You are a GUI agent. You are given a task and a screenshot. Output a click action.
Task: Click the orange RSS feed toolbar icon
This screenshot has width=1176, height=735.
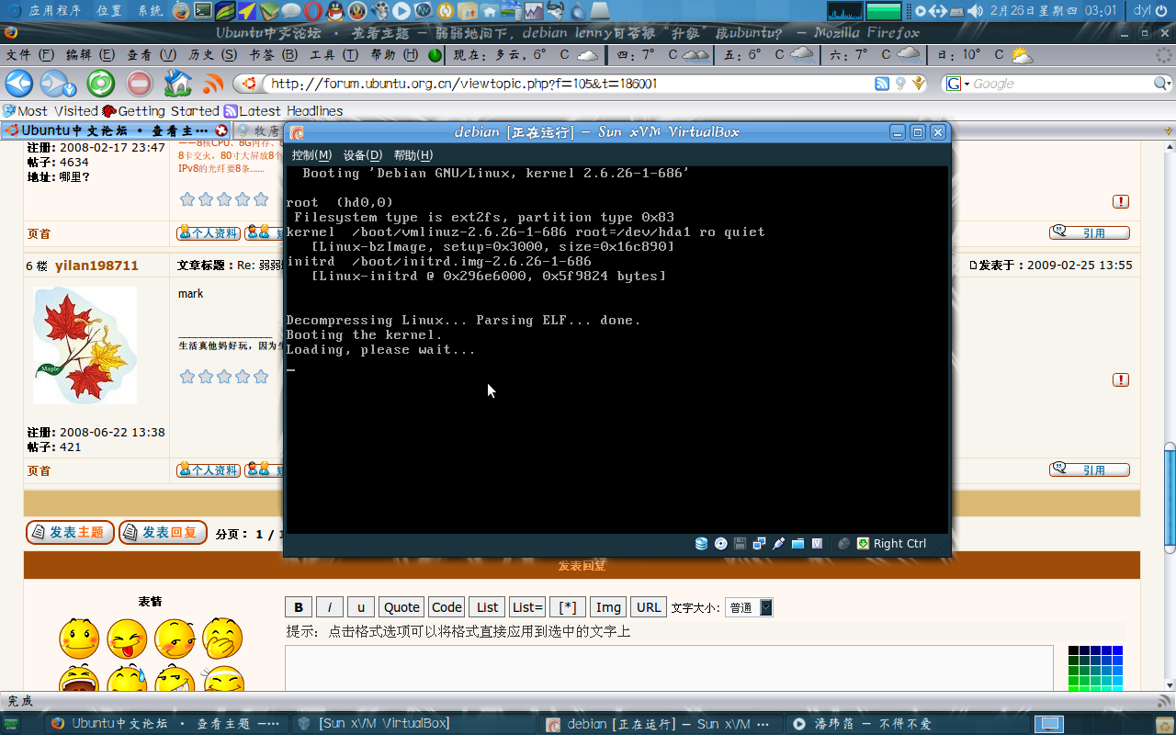pos(213,85)
